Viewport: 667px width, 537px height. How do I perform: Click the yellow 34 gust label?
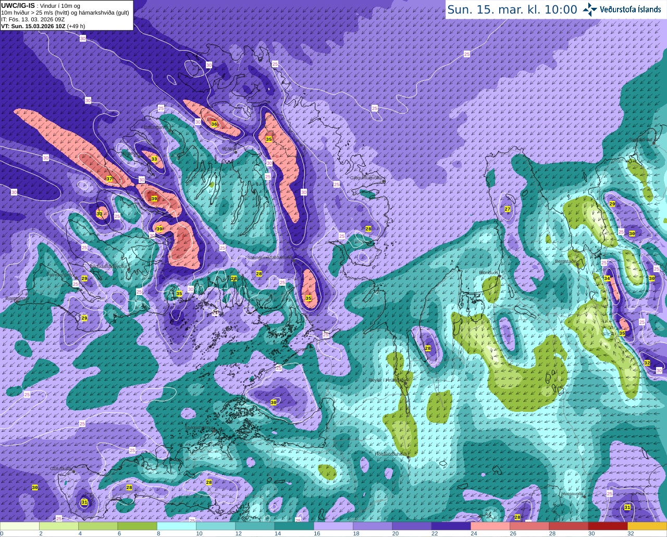pos(607,278)
